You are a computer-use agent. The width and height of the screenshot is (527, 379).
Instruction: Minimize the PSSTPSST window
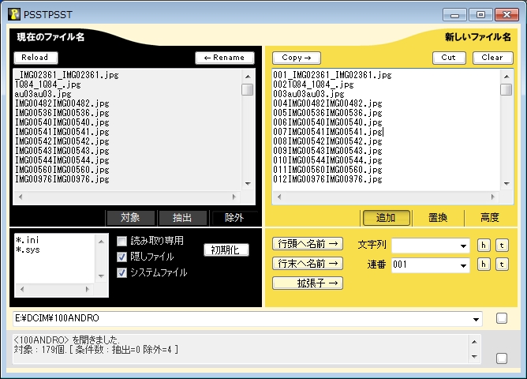(455, 15)
